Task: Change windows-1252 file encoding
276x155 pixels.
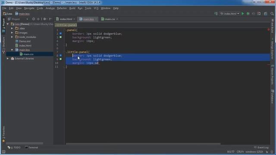Action: [x=254, y=152]
